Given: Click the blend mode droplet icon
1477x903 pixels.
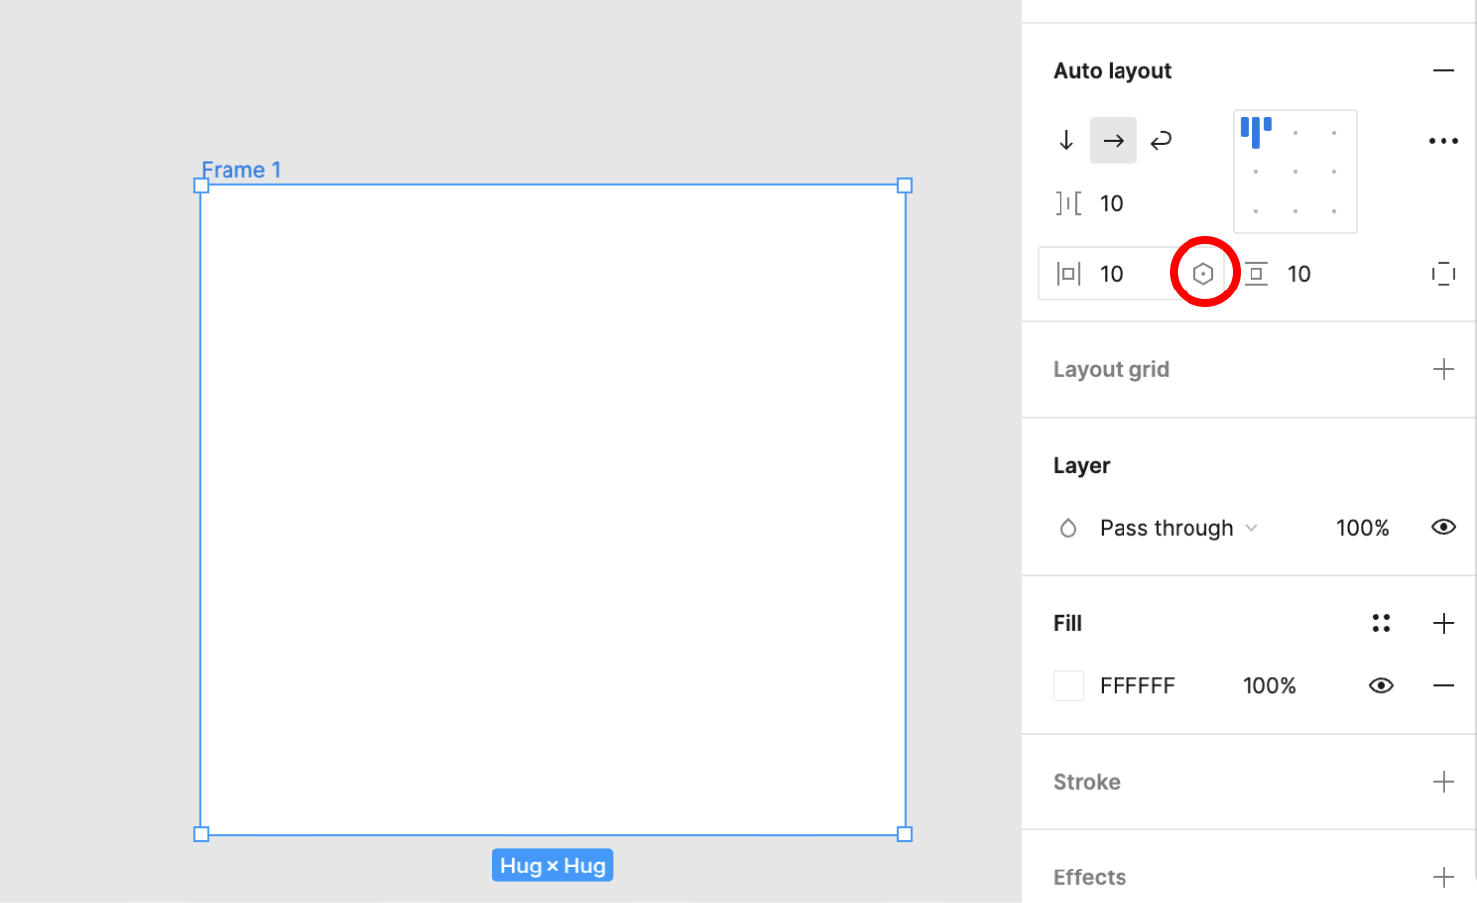Looking at the screenshot, I should pos(1068,527).
